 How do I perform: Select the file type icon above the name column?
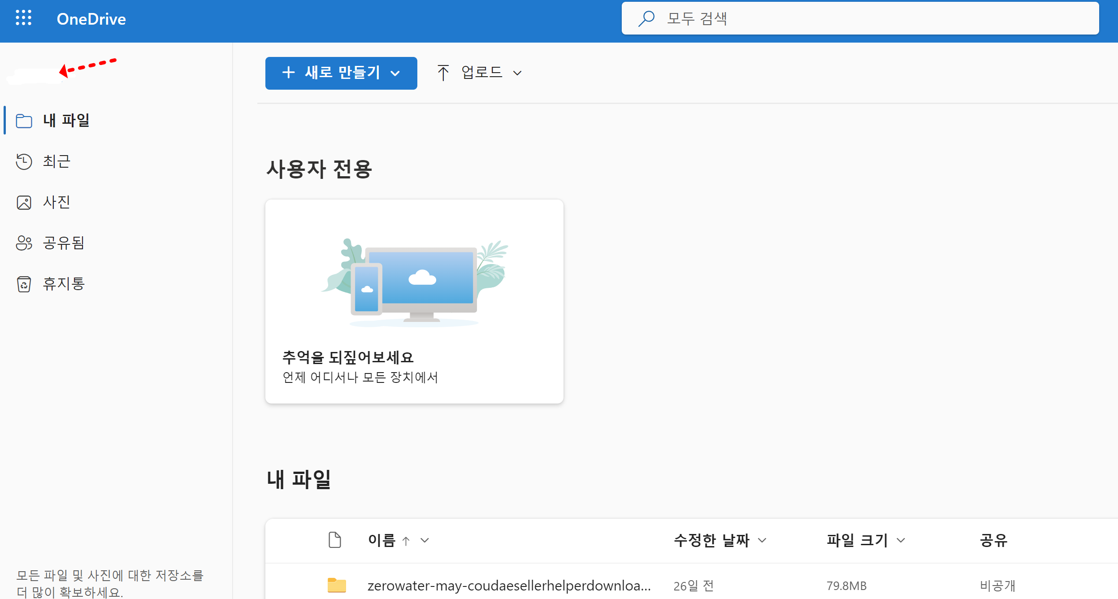pos(334,540)
